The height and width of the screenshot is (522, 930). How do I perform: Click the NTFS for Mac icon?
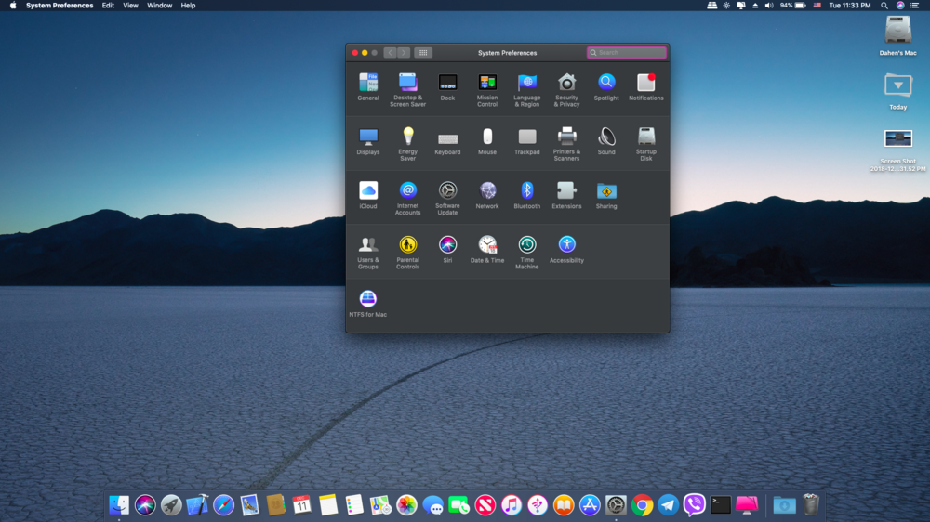click(368, 299)
